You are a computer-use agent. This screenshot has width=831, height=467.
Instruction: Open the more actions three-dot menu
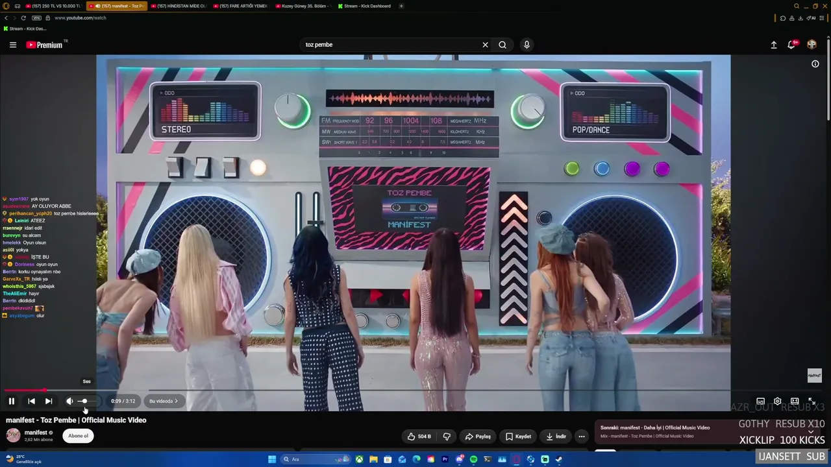[x=582, y=437]
